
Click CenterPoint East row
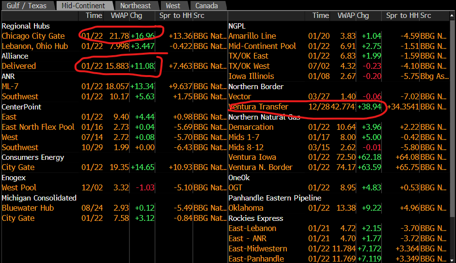coord(114,117)
